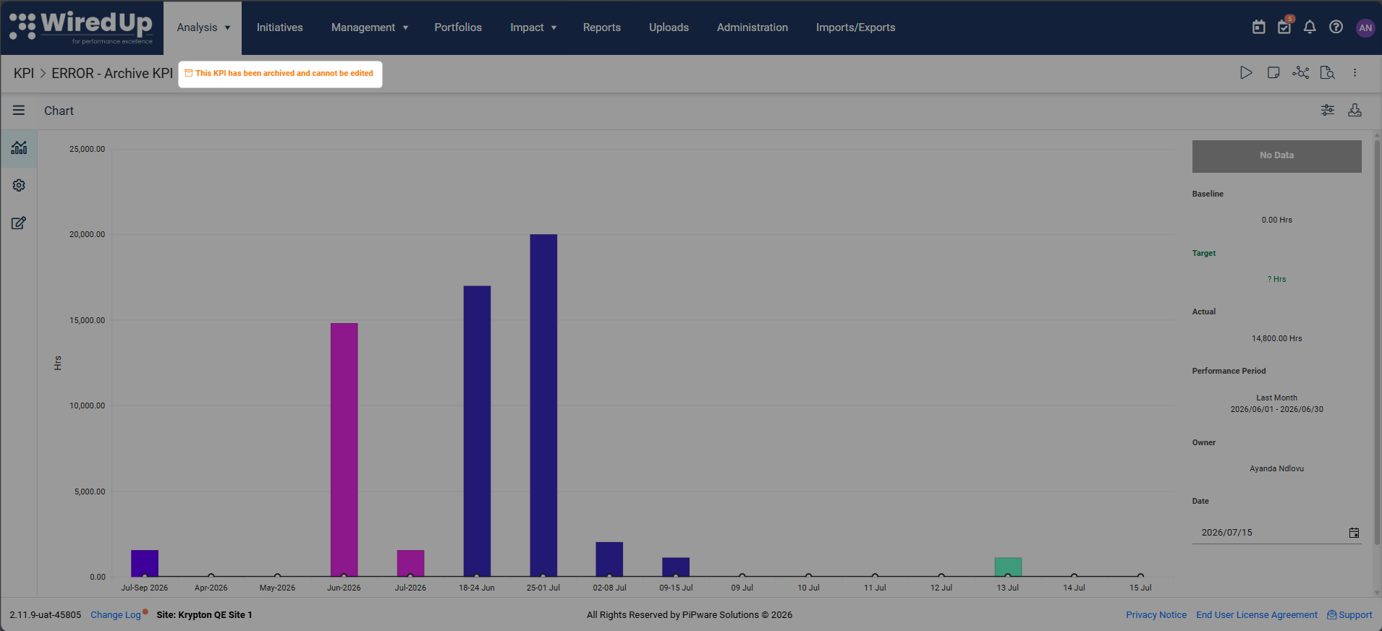Click the version 2.11.9-uat-45805 text
Screen dimensions: 1382x631
click(46, 615)
